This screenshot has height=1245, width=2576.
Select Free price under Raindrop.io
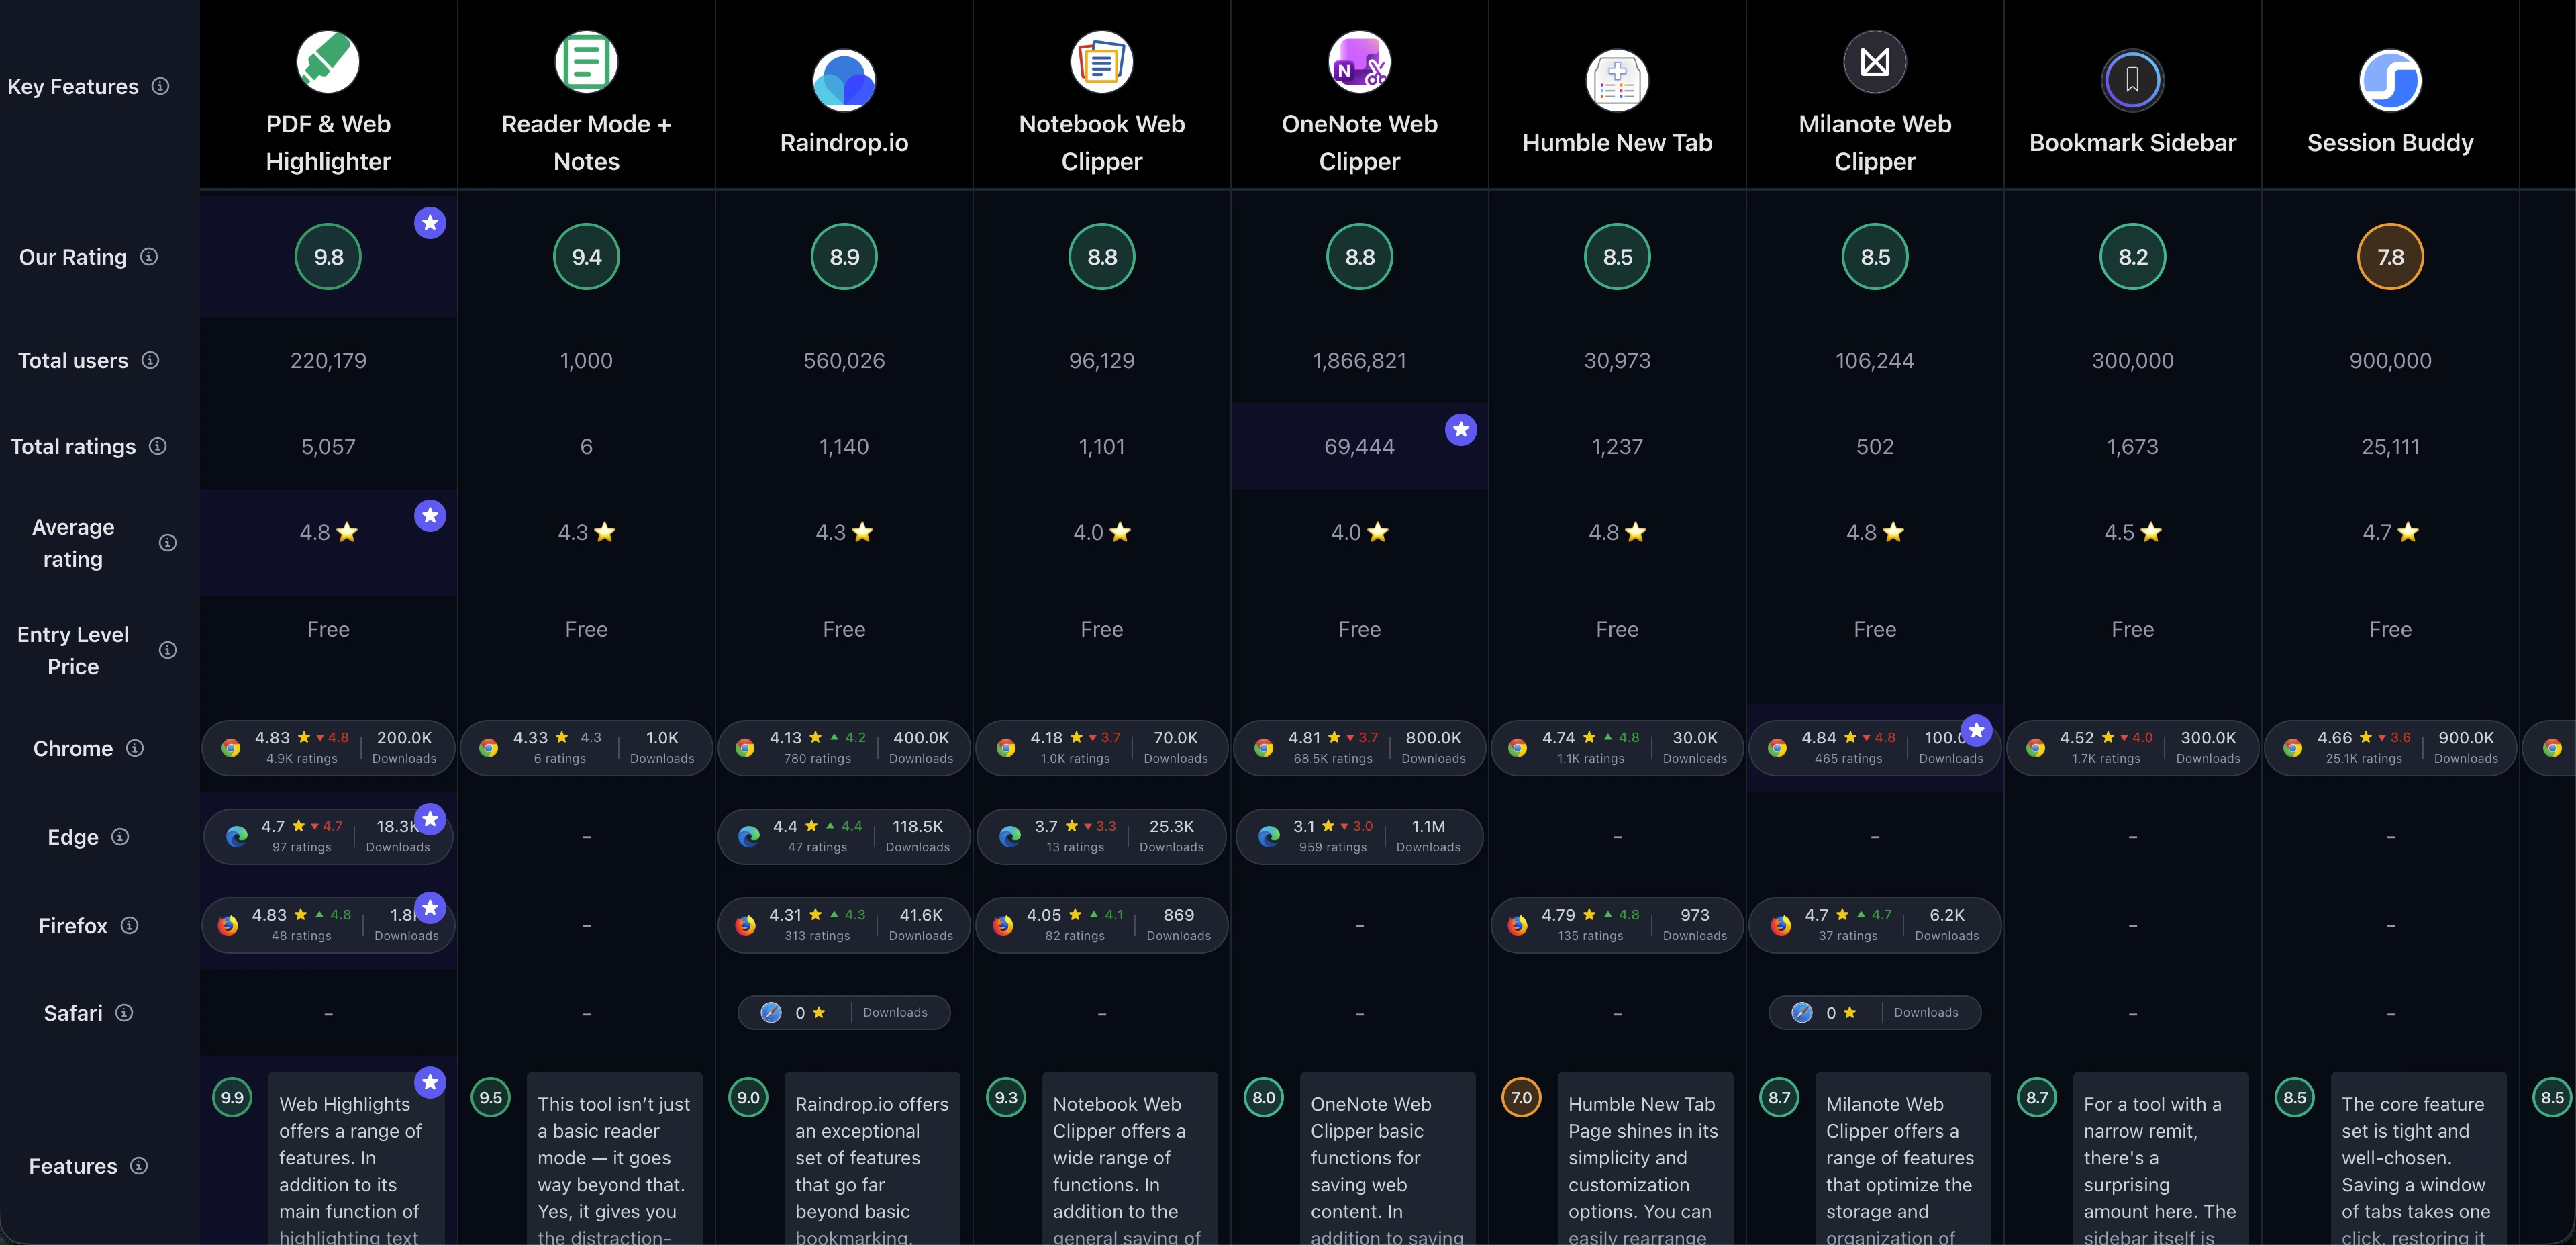pyautogui.click(x=844, y=629)
